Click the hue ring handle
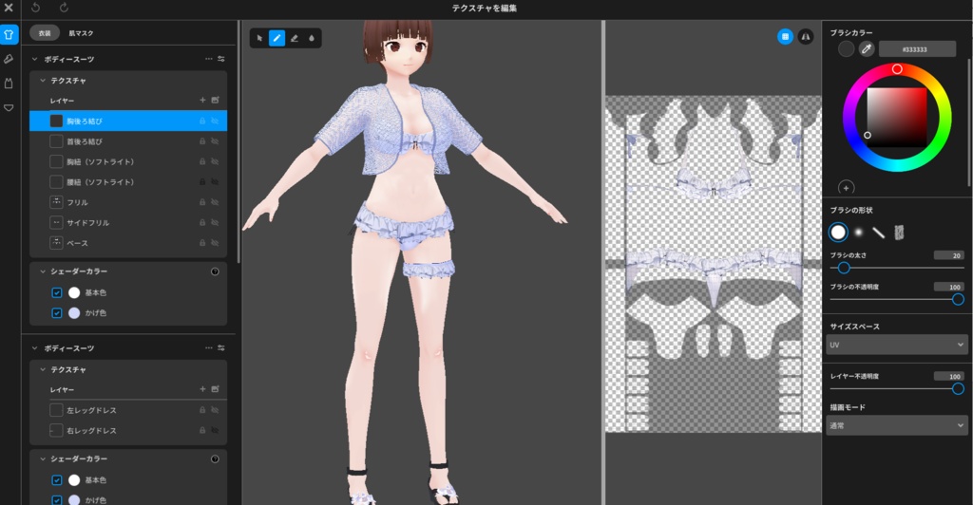The width and height of the screenshot is (973, 505). click(x=897, y=69)
